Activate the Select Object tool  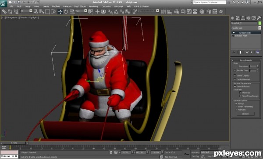[36, 11]
